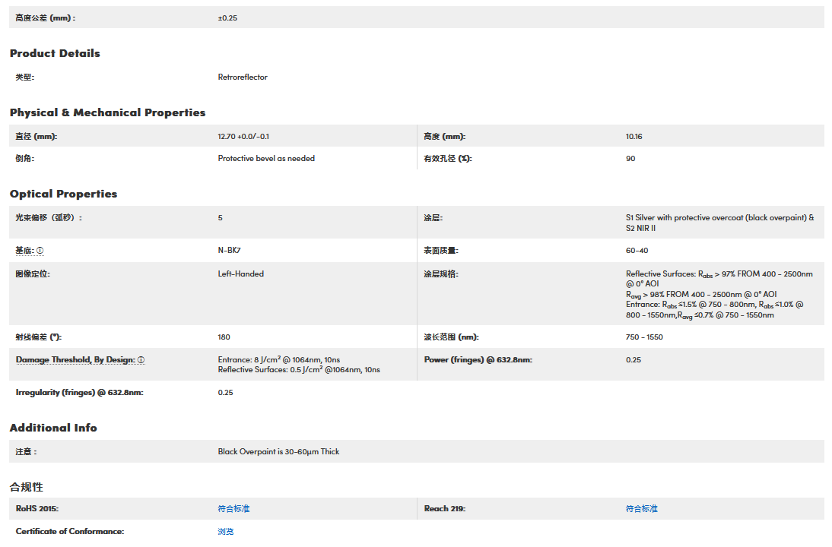This screenshot has width=832, height=547.
Task: Click the underlined 基底 label
Action: pyautogui.click(x=24, y=251)
